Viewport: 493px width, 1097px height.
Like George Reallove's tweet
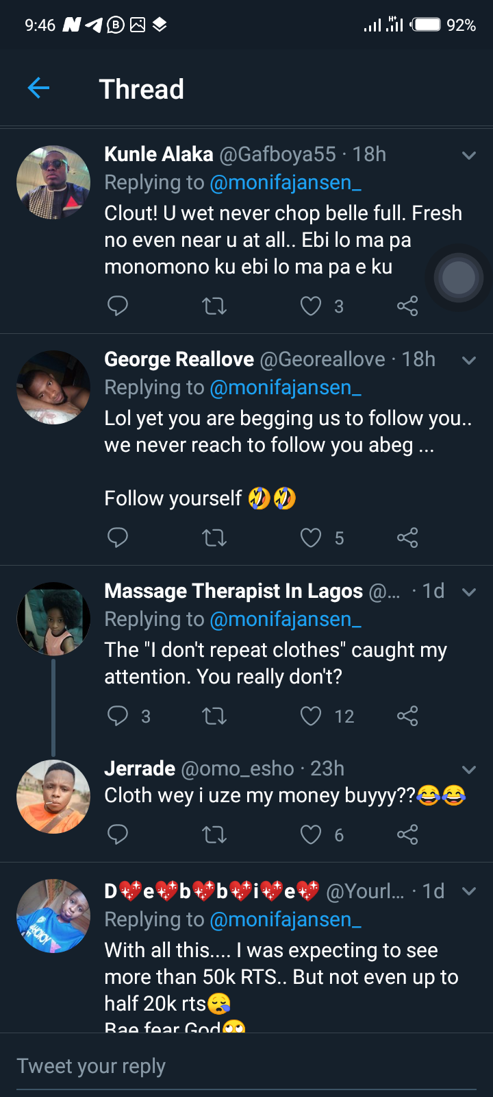click(x=311, y=538)
